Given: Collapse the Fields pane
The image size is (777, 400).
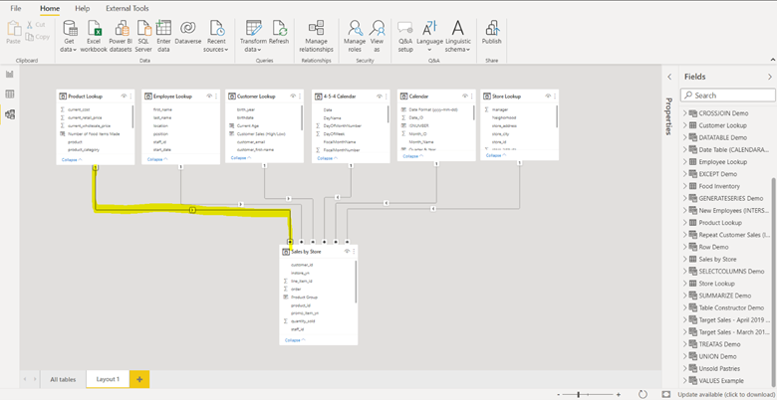Looking at the screenshot, I should [770, 77].
